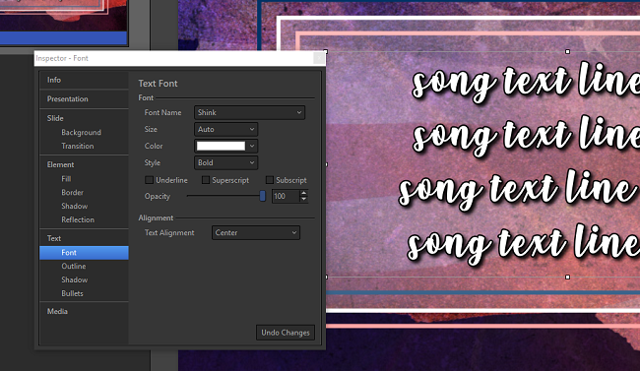The image size is (640, 371).
Task: Open the Presentation section
Action: [x=67, y=98]
